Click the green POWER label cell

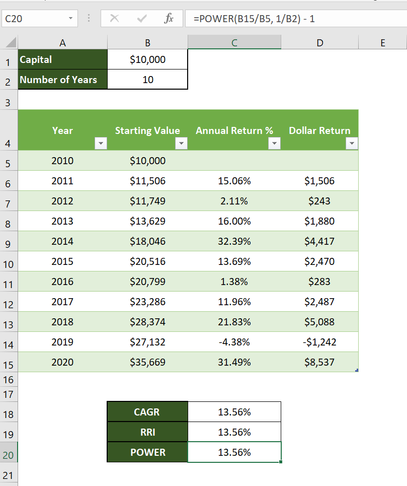pos(147,452)
